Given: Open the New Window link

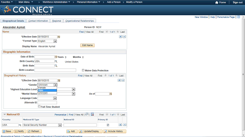Looking at the screenshot, I should tap(201, 17).
